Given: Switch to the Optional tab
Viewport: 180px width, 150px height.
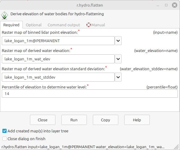Looking at the screenshot, I should coord(34,25).
